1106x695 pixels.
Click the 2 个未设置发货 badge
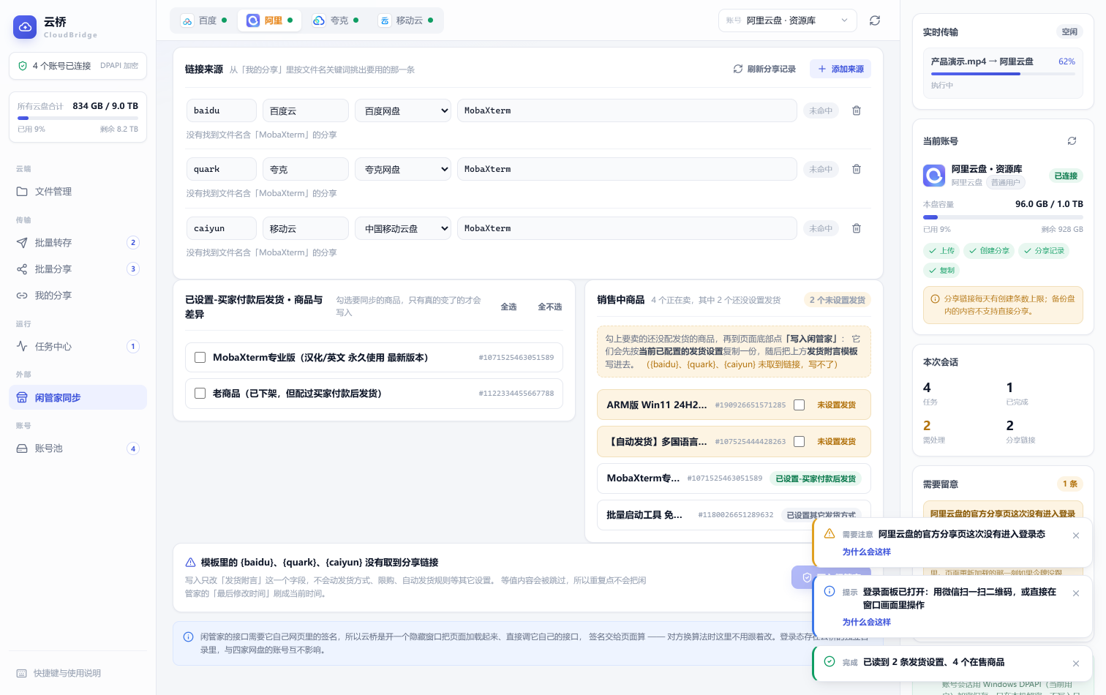[837, 300]
